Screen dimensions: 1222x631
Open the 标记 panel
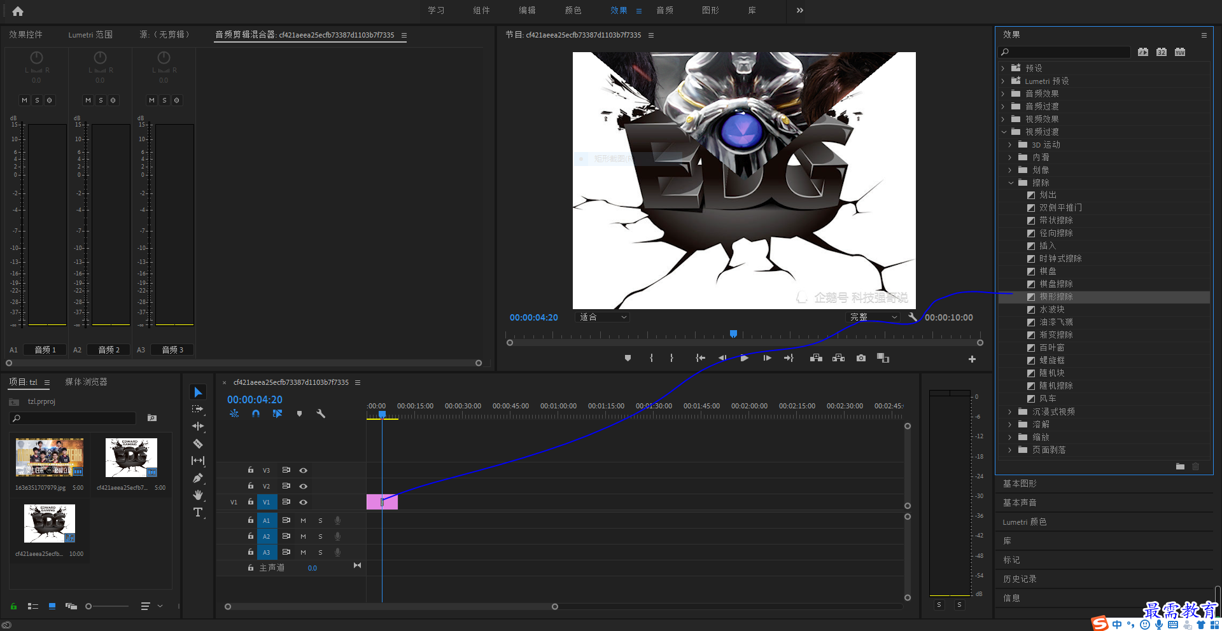pyautogui.click(x=1011, y=560)
